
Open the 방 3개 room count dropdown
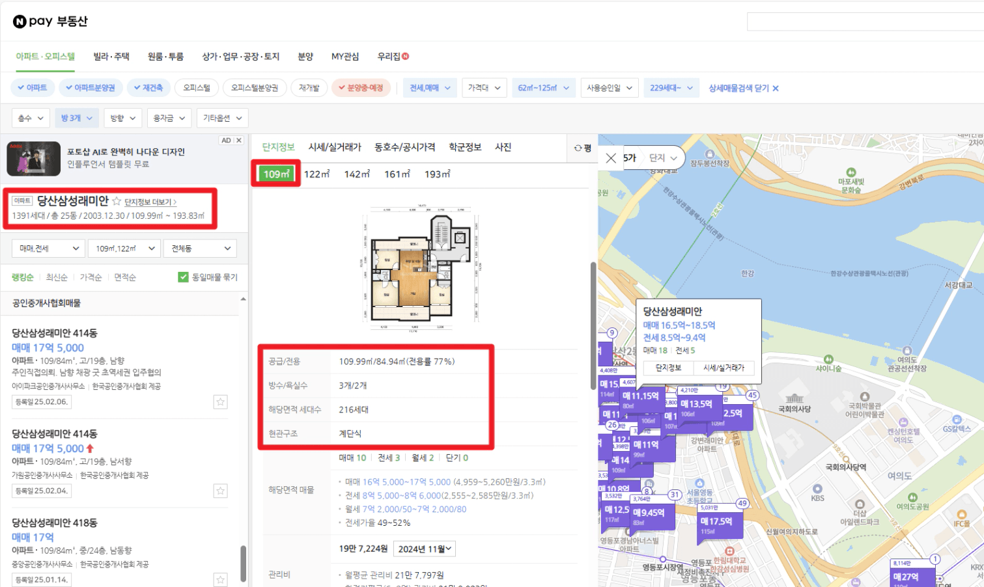coord(77,118)
